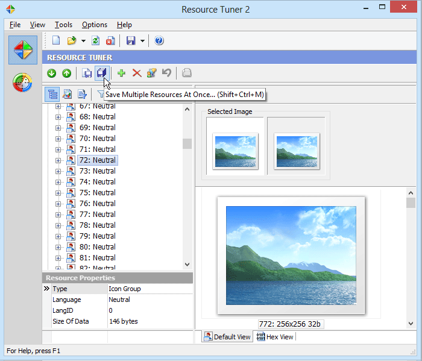Expand the 76: Neutral tree node
Viewport: 422px width, 361px height.
pos(58,204)
